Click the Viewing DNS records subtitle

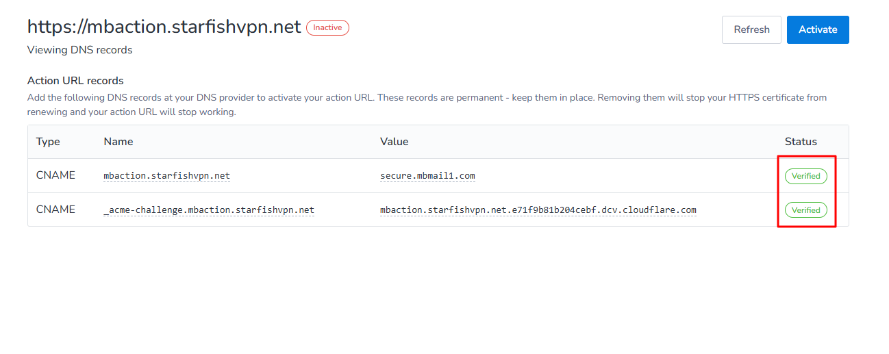[79, 50]
